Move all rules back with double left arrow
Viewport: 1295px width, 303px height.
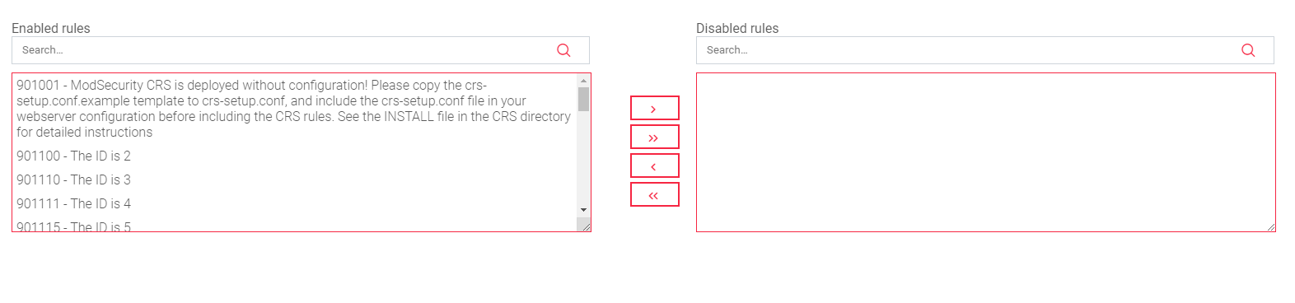(654, 194)
